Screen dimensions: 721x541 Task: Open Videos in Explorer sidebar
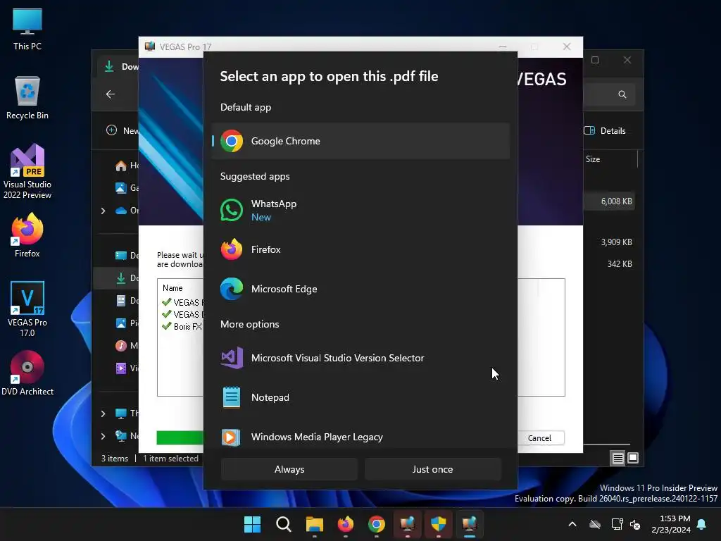point(126,368)
